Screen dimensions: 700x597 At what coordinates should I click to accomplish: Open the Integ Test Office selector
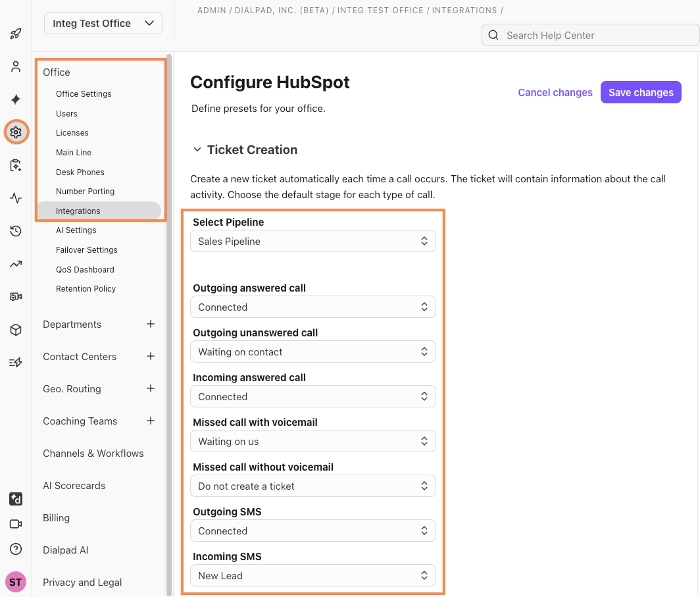(103, 23)
